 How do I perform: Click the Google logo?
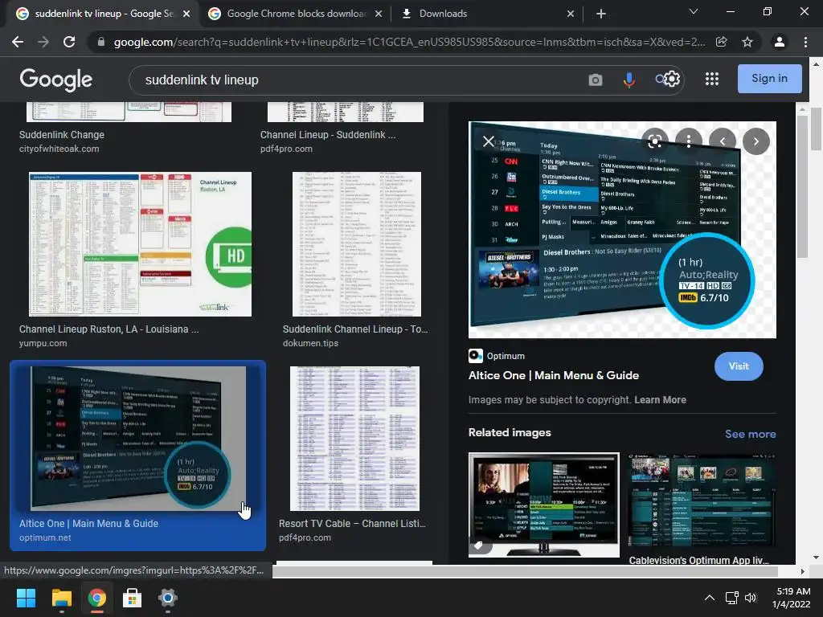[x=55, y=80]
